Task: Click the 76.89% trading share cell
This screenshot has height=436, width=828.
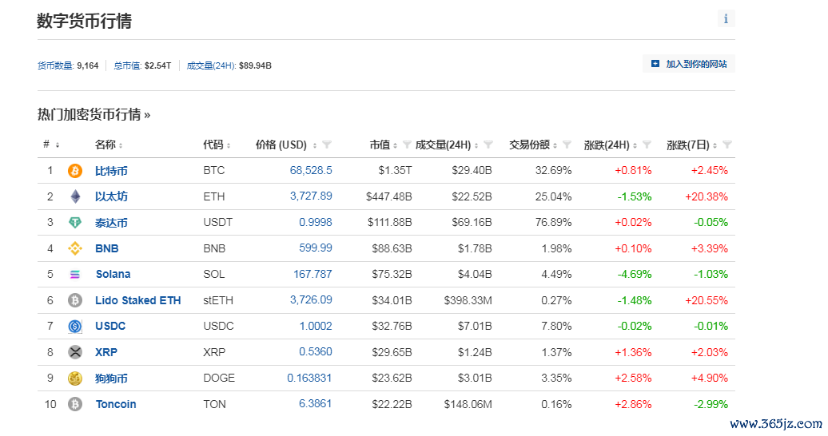Action: (553, 222)
